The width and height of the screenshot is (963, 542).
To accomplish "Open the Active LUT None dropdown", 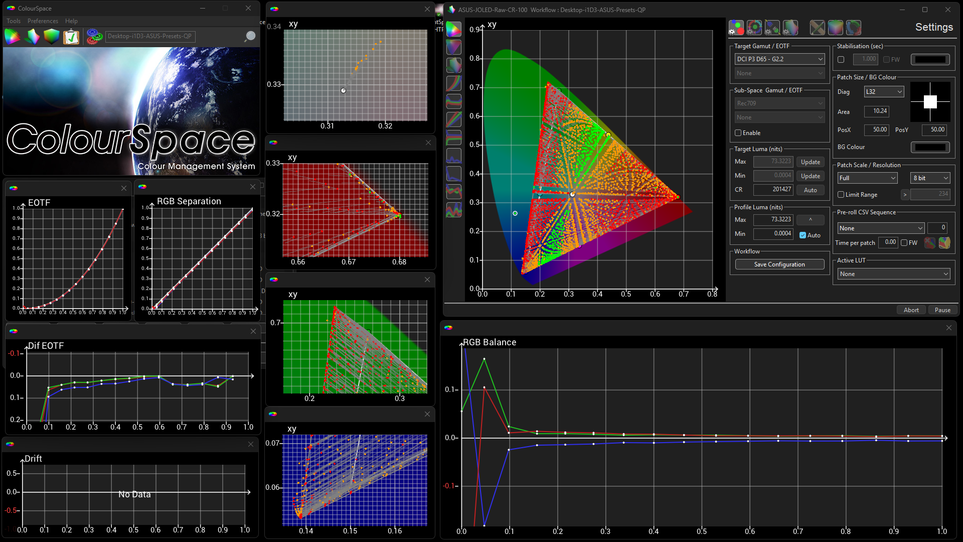I will coord(893,274).
